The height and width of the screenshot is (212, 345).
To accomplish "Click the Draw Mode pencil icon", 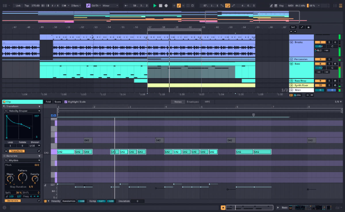I will pos(272,5).
